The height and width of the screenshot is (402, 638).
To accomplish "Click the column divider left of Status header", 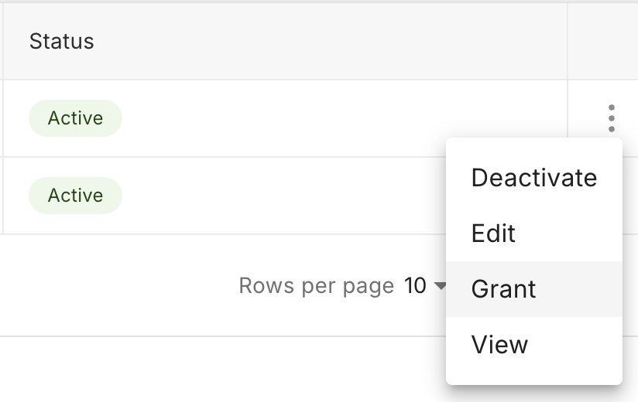I will tap(3, 41).
